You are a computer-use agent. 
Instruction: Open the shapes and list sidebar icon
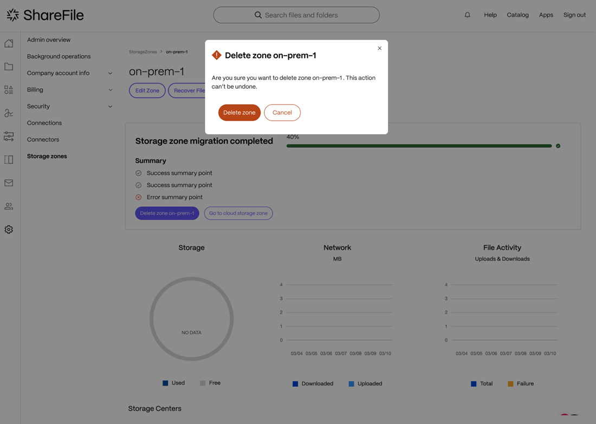[x=9, y=90]
